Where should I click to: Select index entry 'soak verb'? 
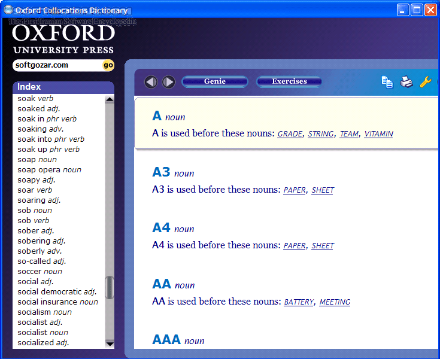pos(35,99)
